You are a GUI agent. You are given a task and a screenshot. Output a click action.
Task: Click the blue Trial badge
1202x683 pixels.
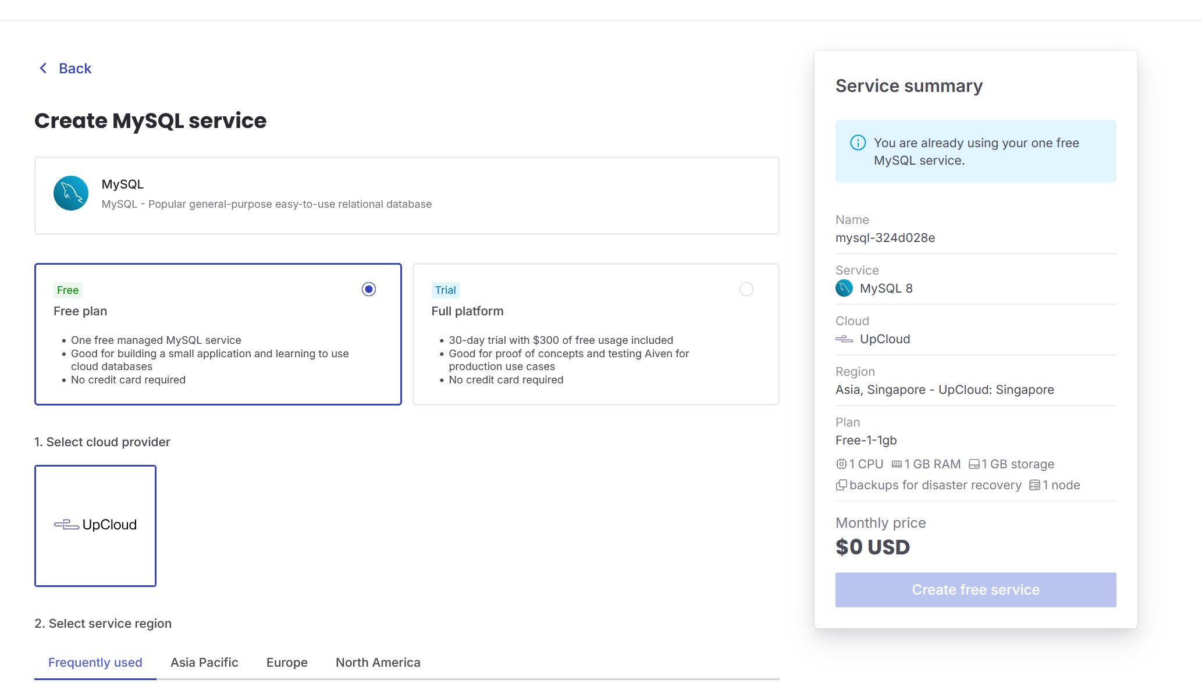[446, 290]
